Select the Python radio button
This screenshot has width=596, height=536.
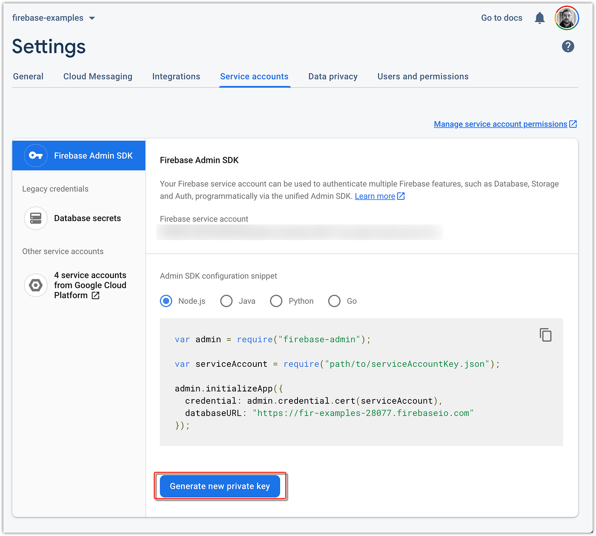(x=276, y=301)
